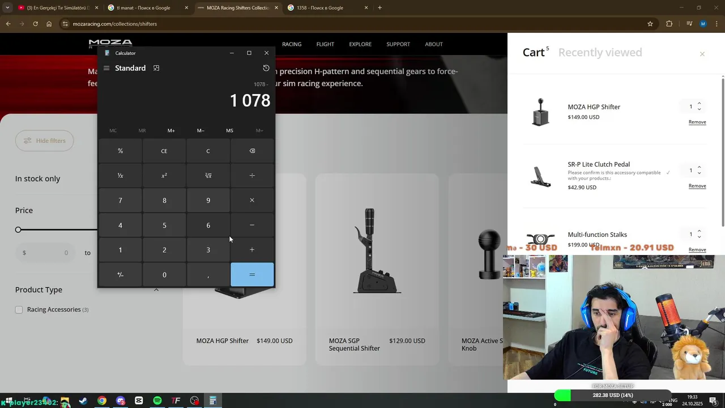This screenshot has height=408, width=725.
Task: Click the square root key
Action: [208, 176]
